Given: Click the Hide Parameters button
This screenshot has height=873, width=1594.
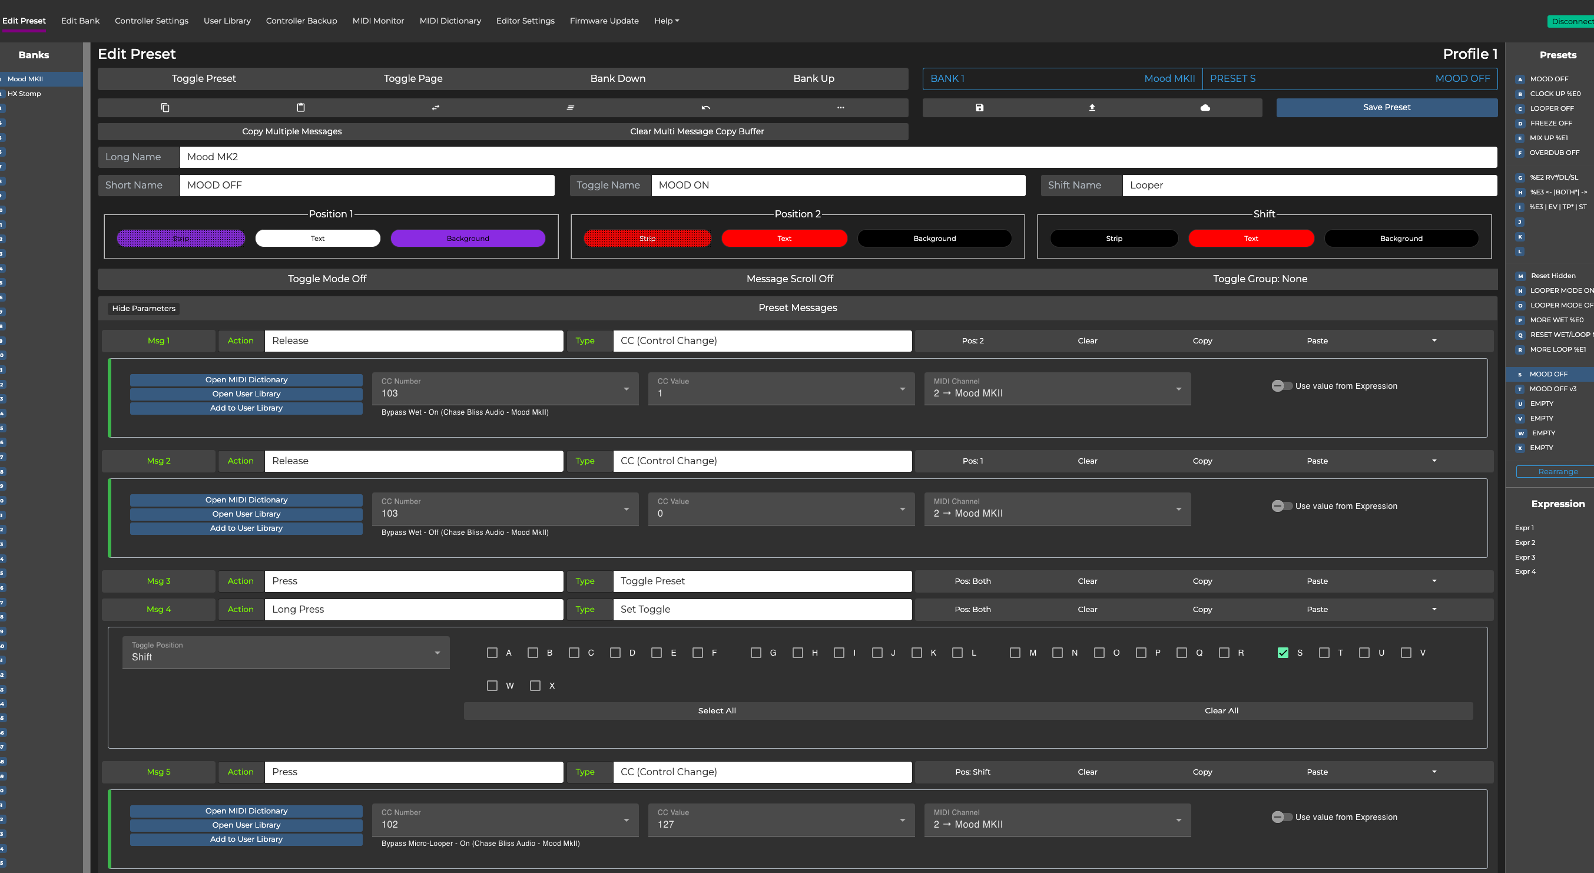Looking at the screenshot, I should (x=144, y=308).
